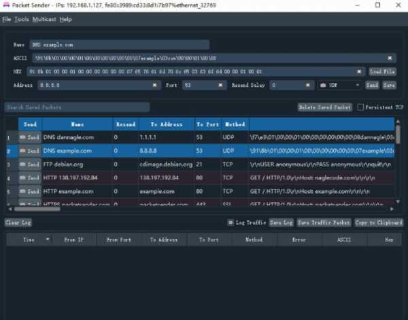Click the Copy to Clipboard button
Screen dimensions: 408x320
[379, 222]
